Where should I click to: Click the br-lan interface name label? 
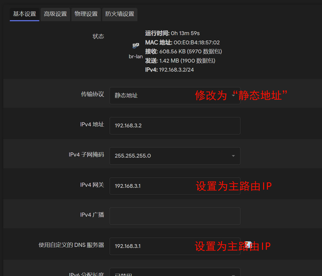click(136, 57)
